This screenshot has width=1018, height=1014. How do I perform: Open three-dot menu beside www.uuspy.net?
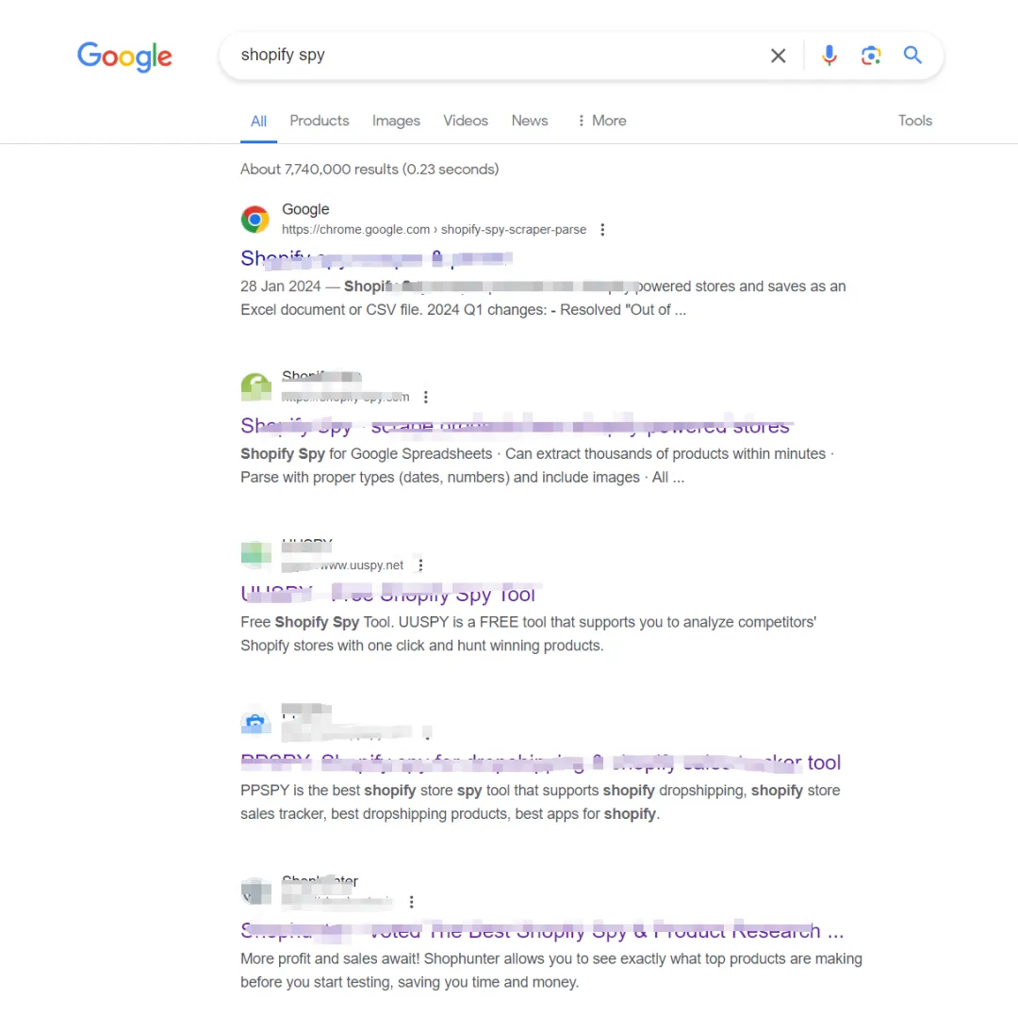(420, 565)
